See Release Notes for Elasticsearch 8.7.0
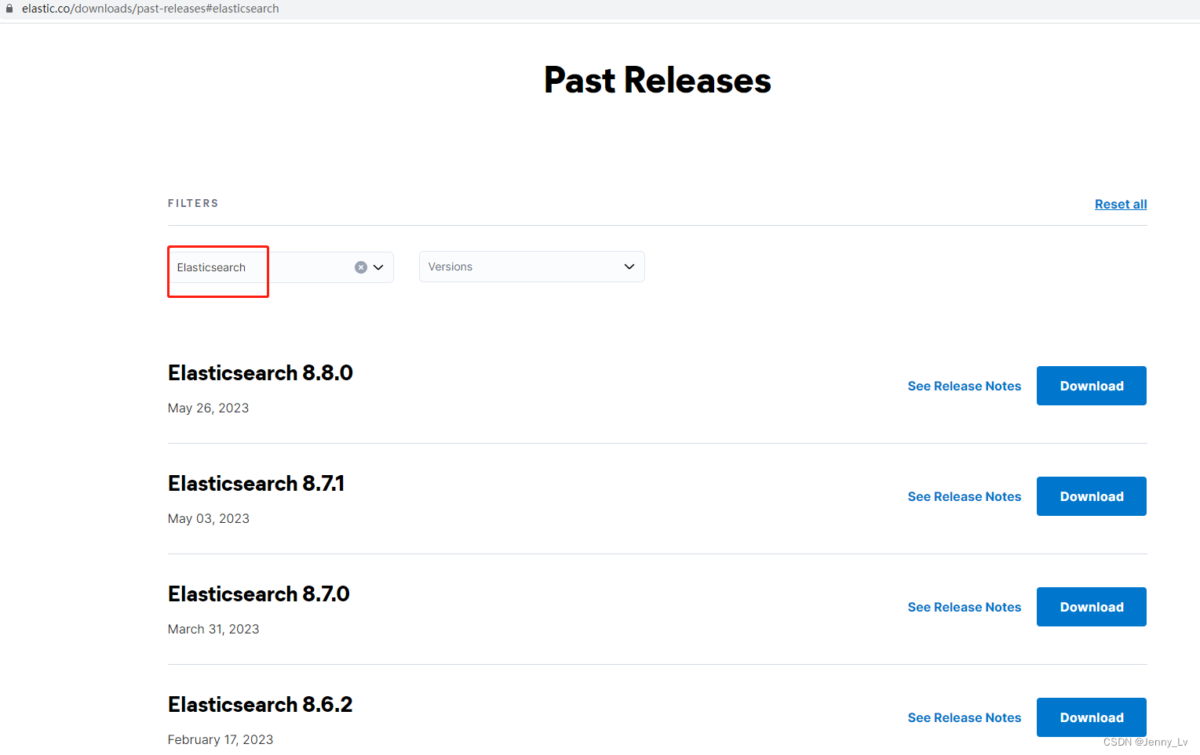 965,607
